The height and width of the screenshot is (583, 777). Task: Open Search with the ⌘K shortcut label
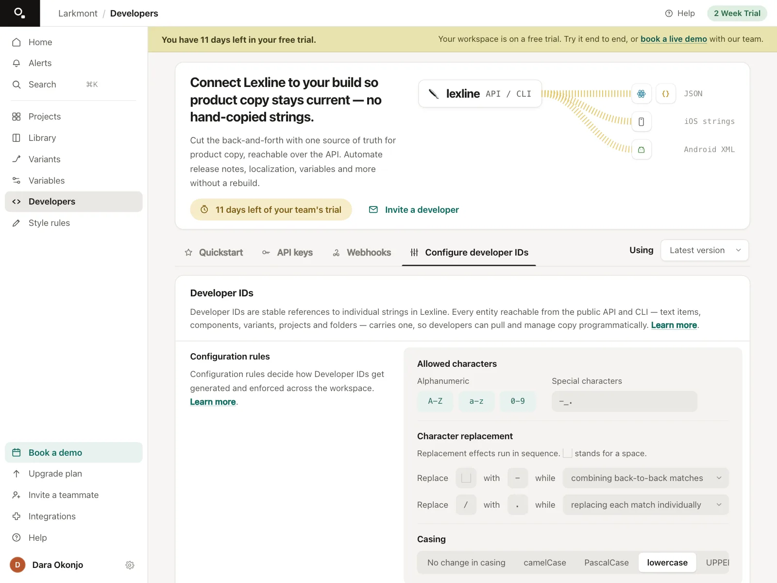[92, 85]
